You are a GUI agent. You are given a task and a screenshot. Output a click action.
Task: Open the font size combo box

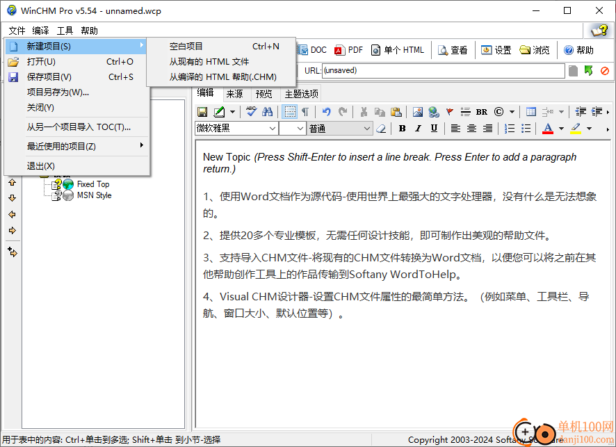292,129
